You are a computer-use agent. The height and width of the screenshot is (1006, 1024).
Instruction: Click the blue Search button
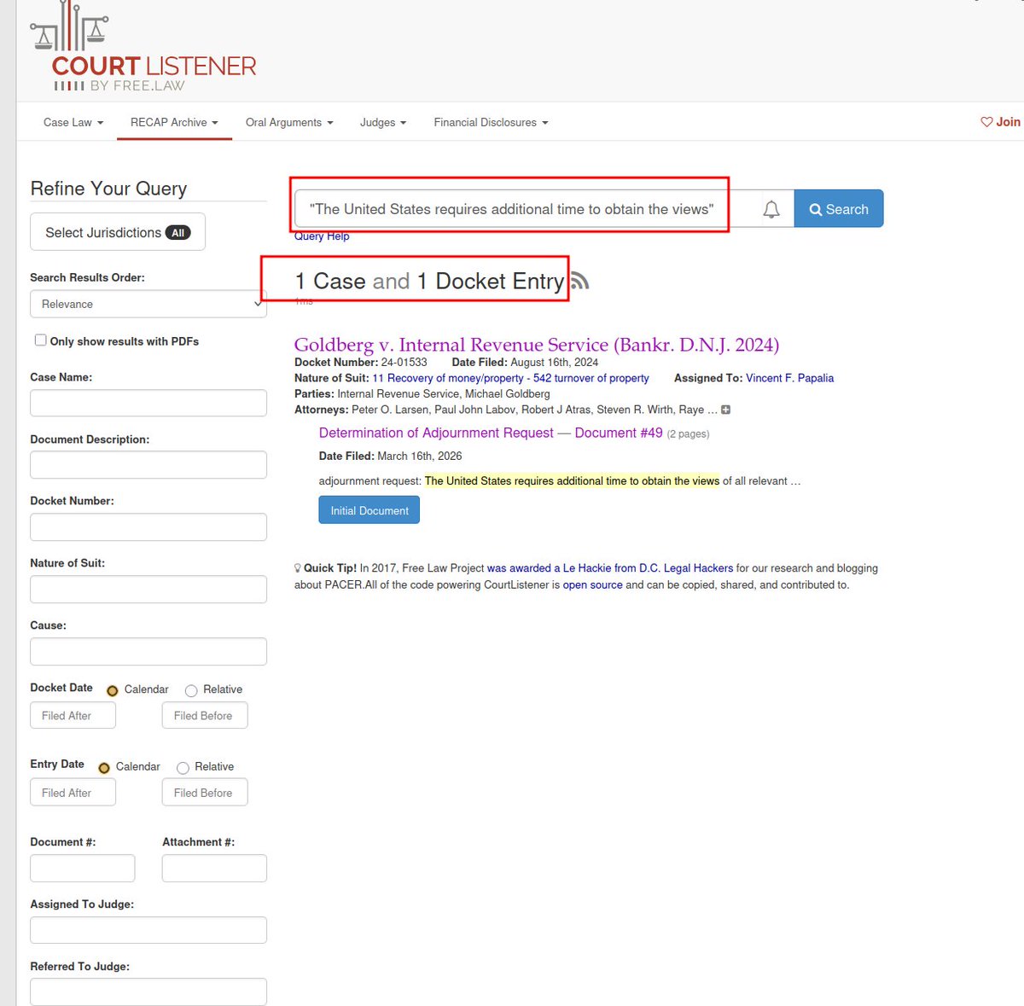pyautogui.click(x=839, y=209)
